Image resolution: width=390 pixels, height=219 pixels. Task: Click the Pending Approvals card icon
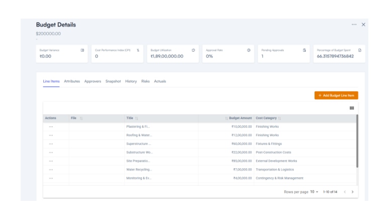click(x=304, y=50)
